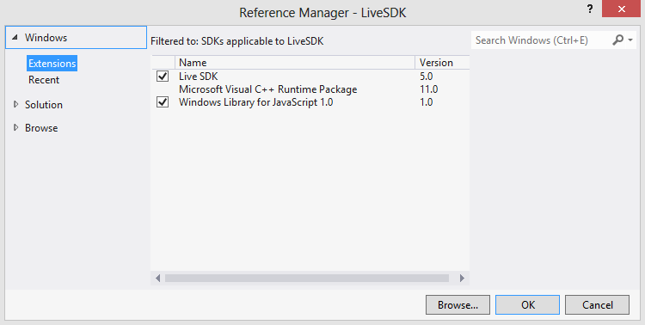Close the Reference Manager dialog
This screenshot has width=645, height=325.
coord(621,9)
